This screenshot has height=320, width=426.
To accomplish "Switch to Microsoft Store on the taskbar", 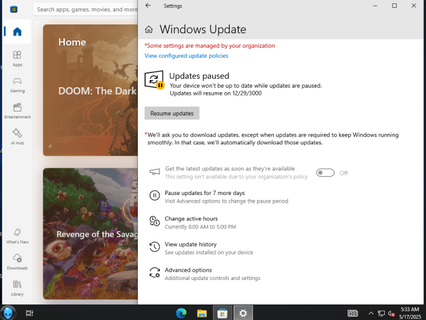I will [x=222, y=313].
